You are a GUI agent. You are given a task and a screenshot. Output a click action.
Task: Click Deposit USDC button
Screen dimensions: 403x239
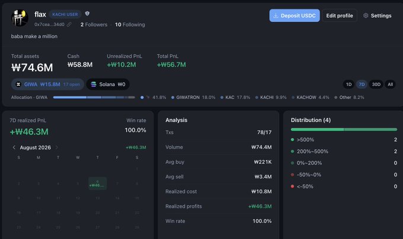(295, 15)
